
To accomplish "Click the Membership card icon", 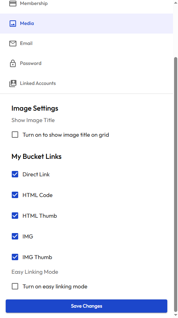I will point(13,4).
